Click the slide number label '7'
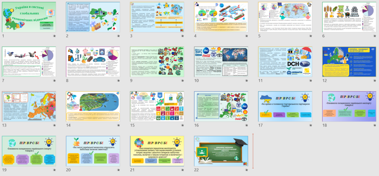The width and height of the screenshot is (379, 176). [x=3, y=81]
